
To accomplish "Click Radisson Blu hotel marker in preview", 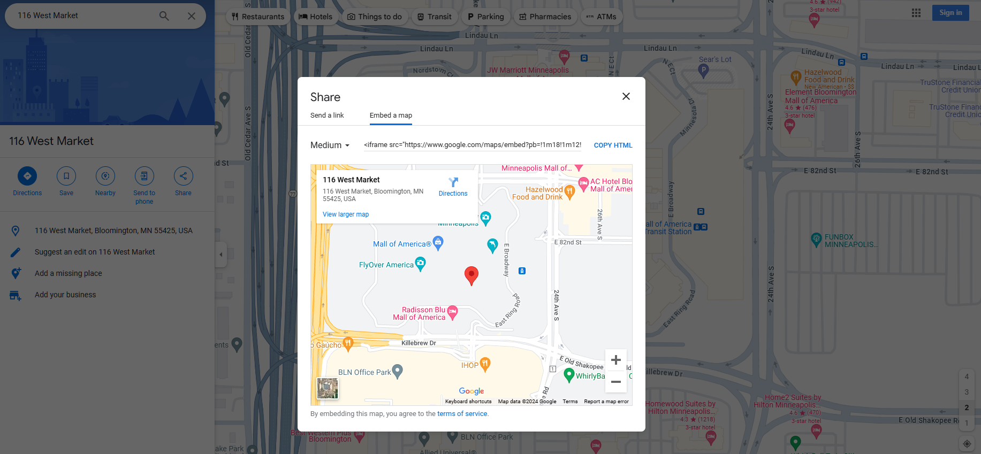I will [x=453, y=312].
